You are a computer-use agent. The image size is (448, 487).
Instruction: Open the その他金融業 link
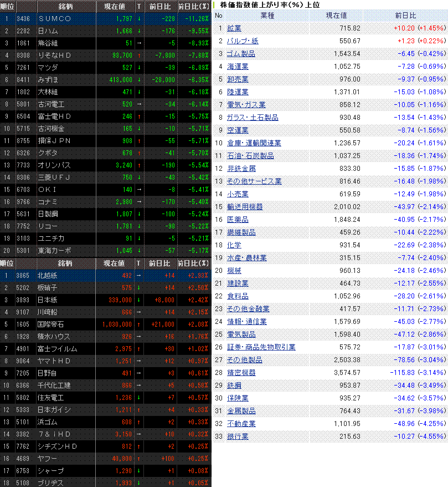pos(248,309)
